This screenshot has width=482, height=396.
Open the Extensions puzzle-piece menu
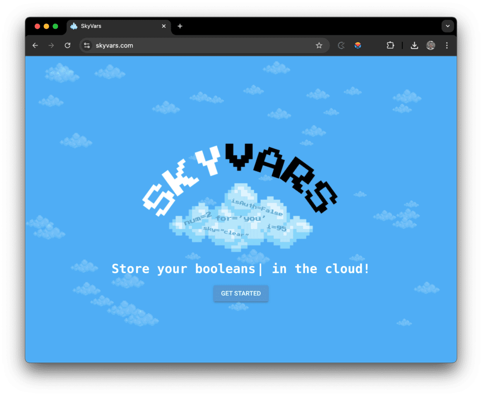[x=390, y=45]
